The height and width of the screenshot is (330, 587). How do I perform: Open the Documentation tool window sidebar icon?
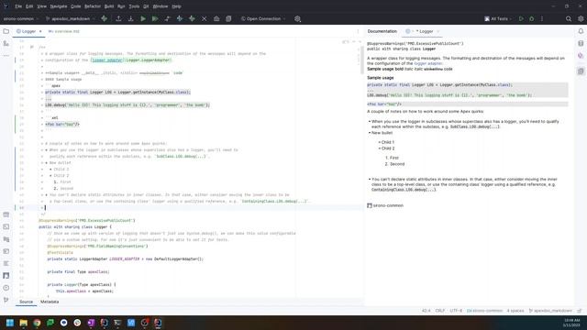coord(581,71)
